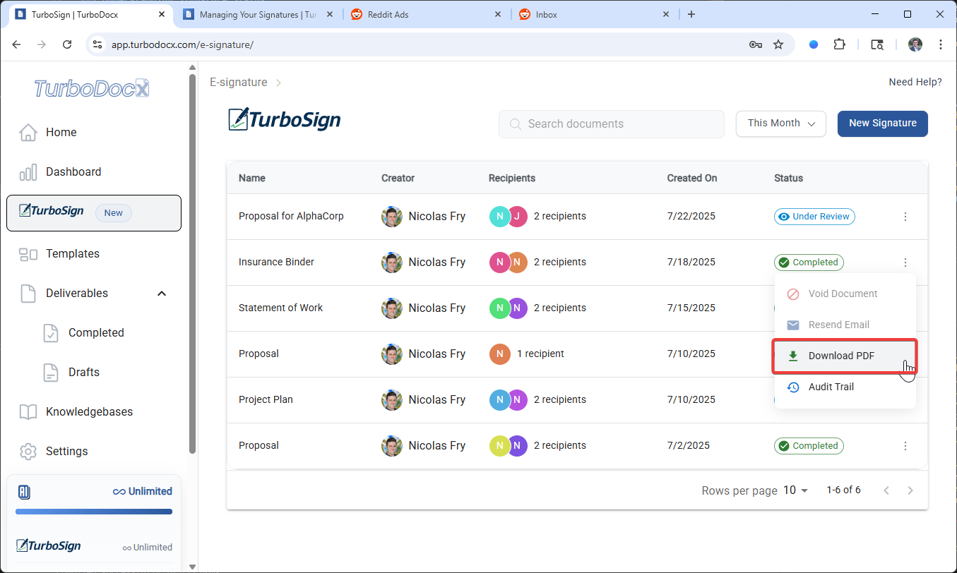
Task: Click the New Signature button
Action: [x=883, y=123]
